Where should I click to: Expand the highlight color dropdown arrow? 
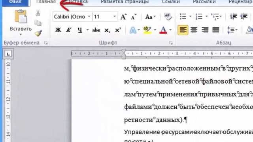[155, 30]
